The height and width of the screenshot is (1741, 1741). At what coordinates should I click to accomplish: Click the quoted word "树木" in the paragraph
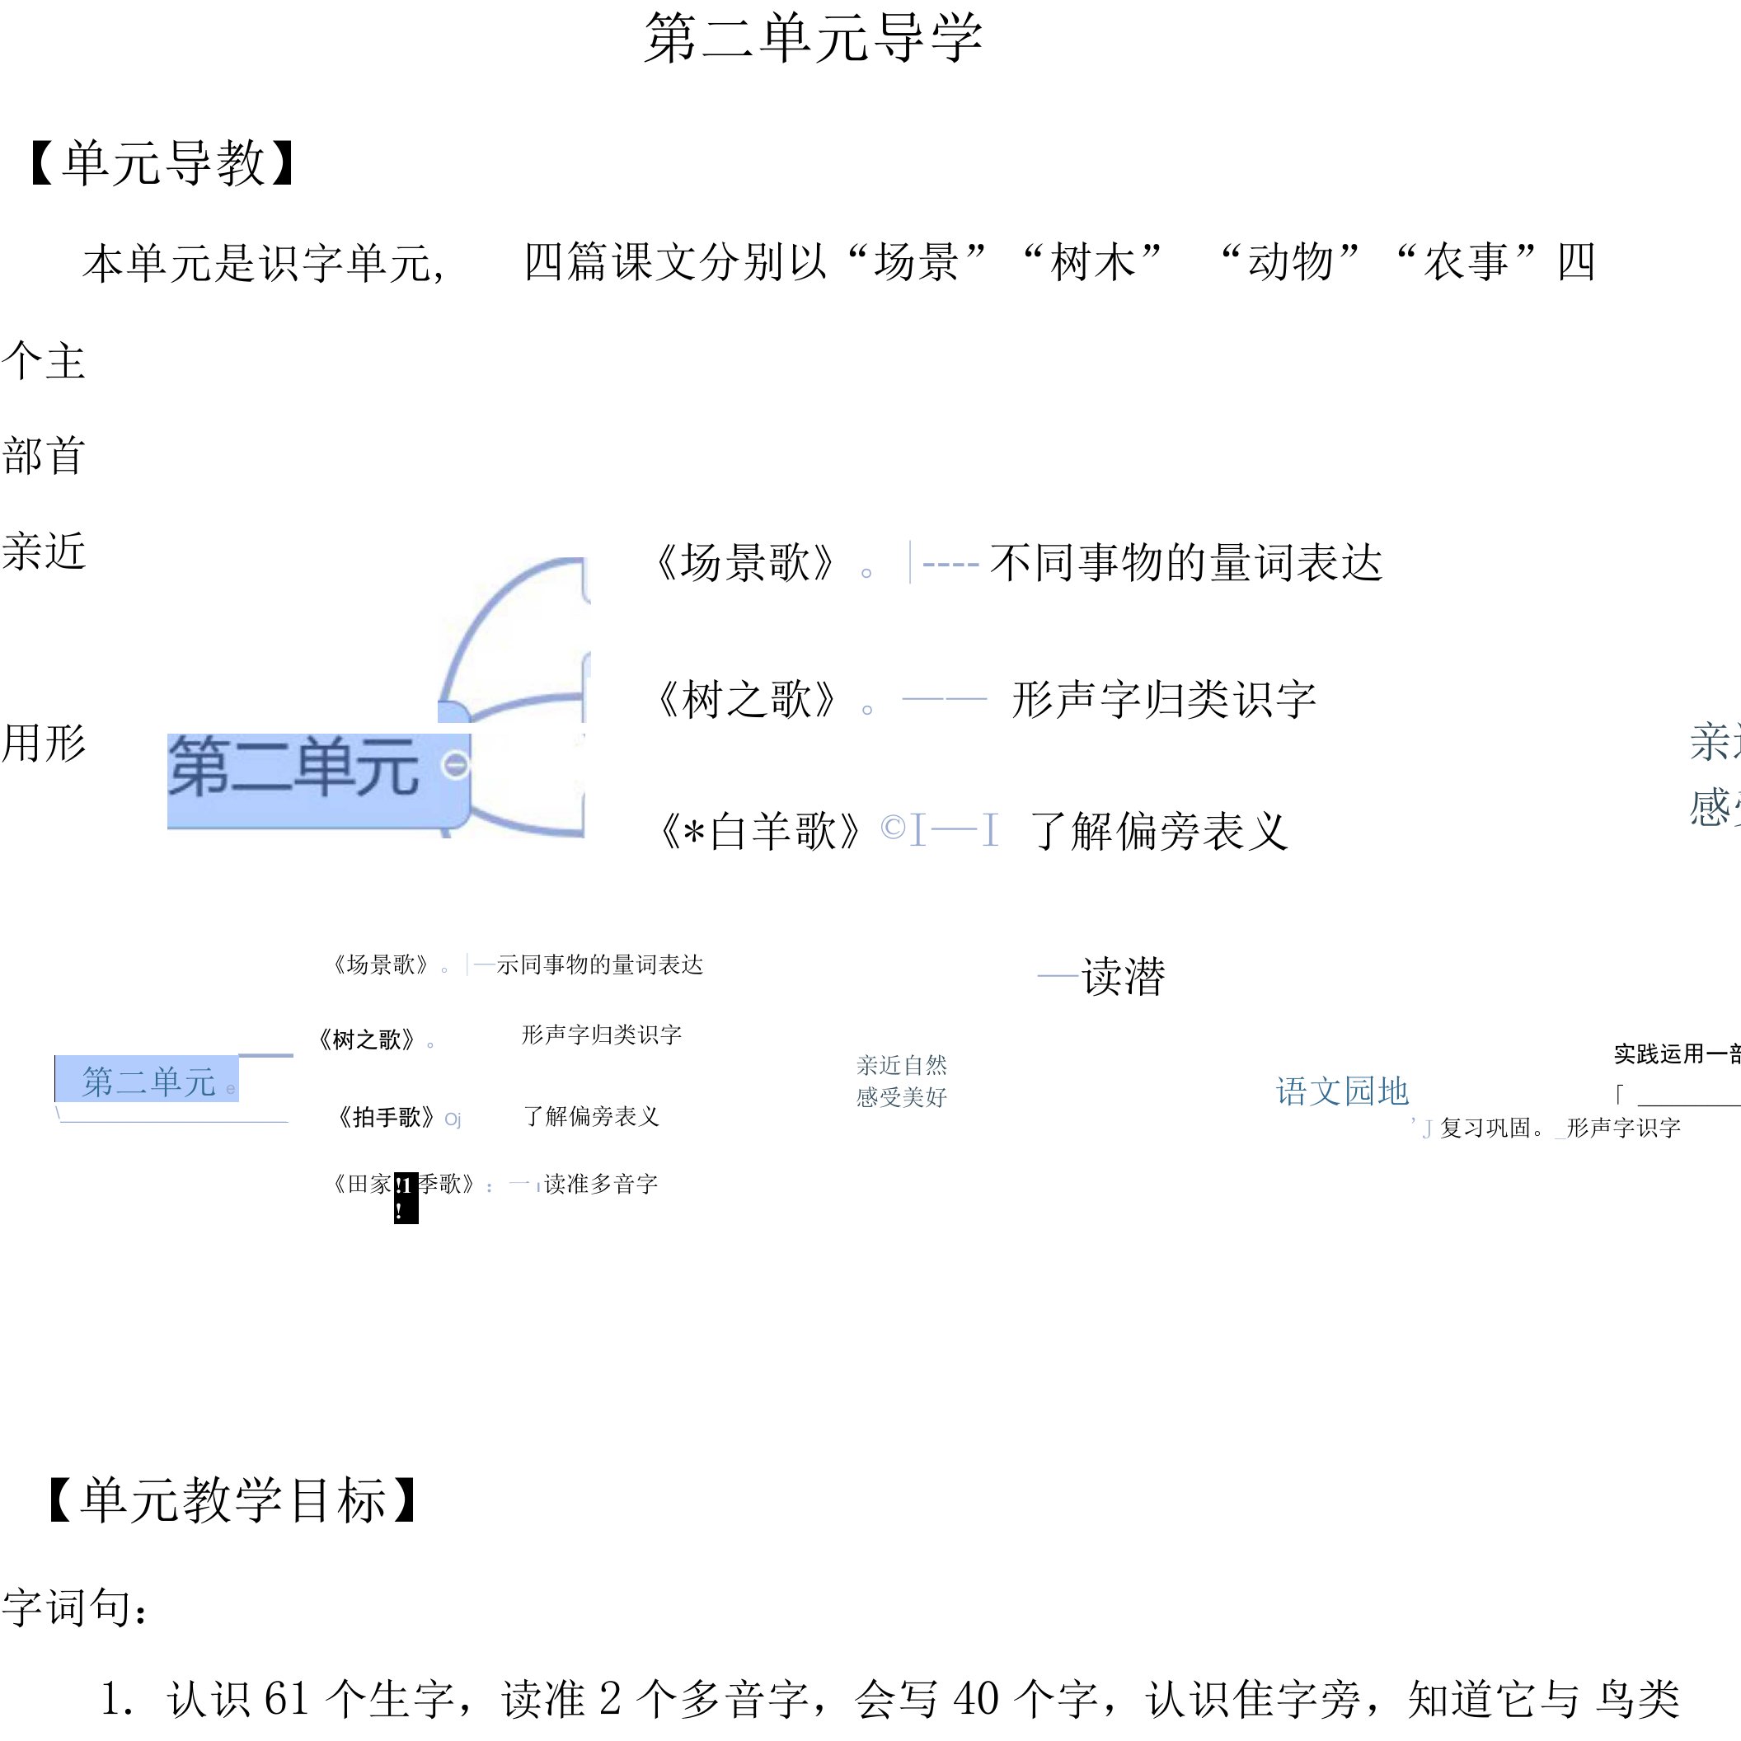pos(1093,262)
